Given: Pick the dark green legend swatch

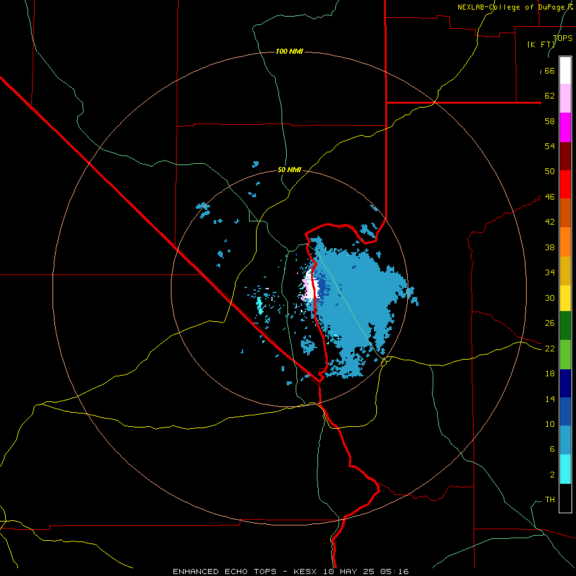Looking at the screenshot, I should 565,326.
